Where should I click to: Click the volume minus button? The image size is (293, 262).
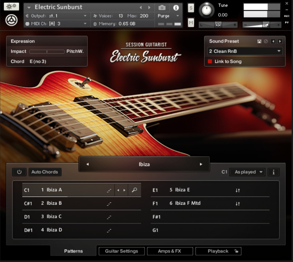(x=245, y=25)
